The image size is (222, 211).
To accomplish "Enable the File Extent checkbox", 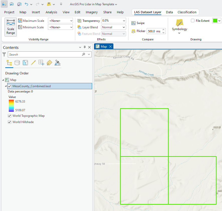I will (192, 21).
